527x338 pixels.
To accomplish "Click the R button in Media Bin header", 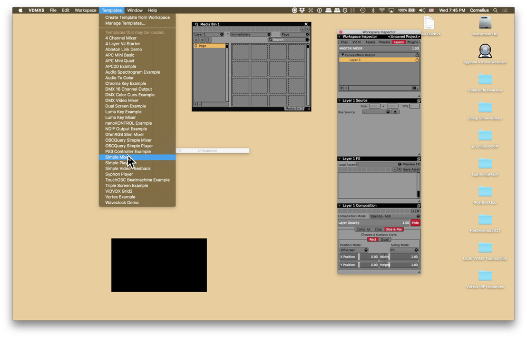I will [307, 29].
